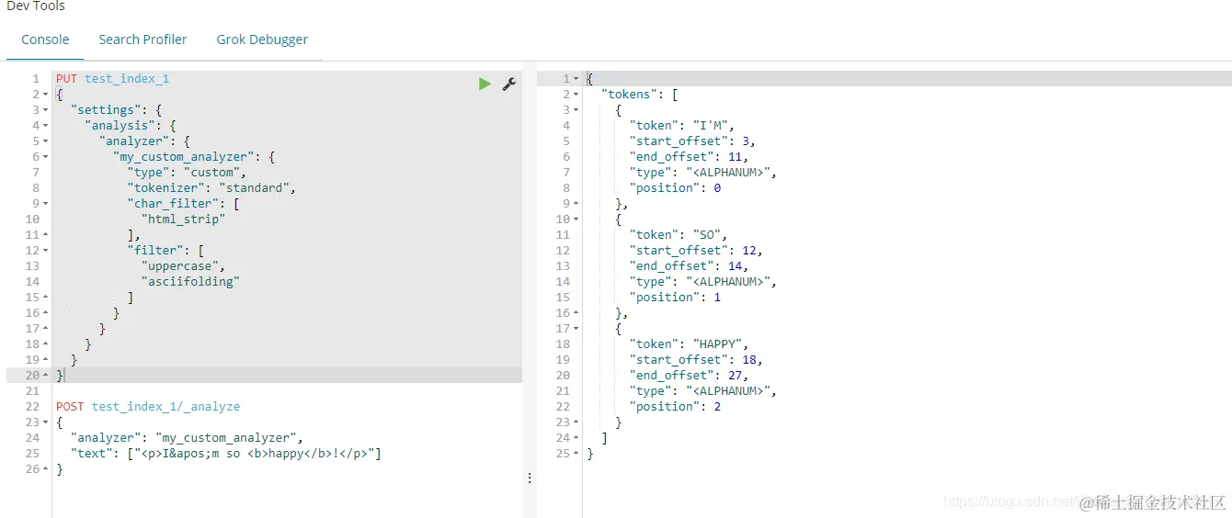Collapse the "settings" block at line 3
The height and width of the screenshot is (518, 1232).
click(46, 110)
